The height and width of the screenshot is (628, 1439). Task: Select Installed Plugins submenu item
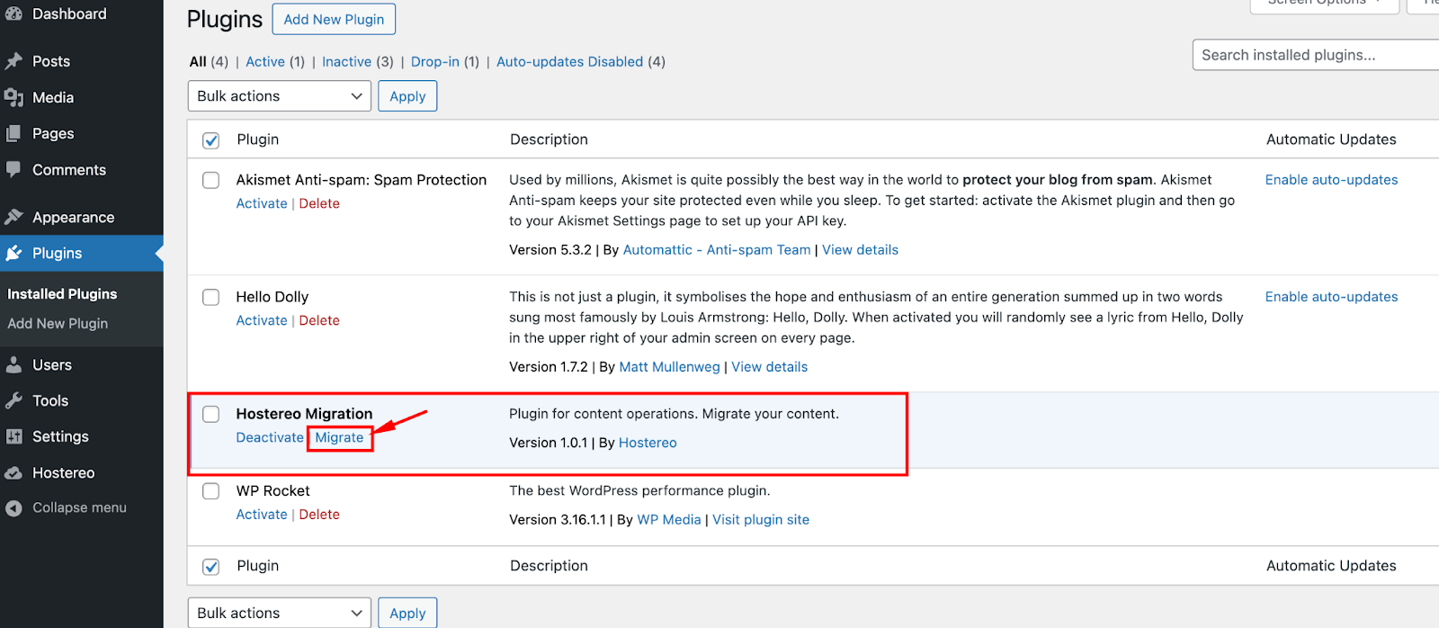coord(62,293)
